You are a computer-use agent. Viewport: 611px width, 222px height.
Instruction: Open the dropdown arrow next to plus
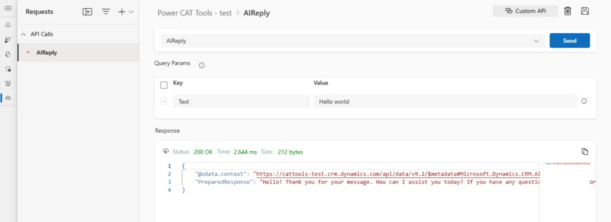tap(131, 12)
